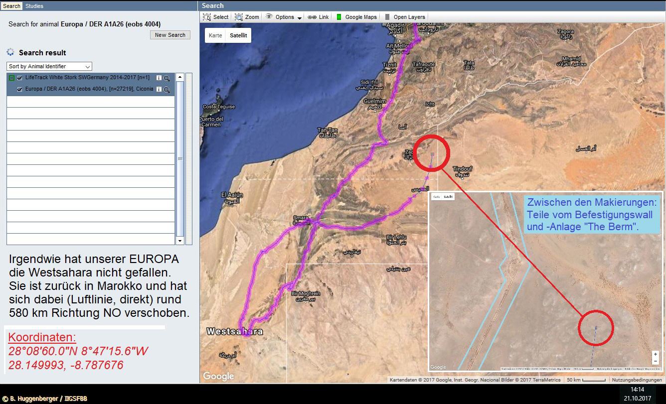Uncheck LifeTrack White Stork SWGermany study
The image size is (666, 404).
(20, 78)
